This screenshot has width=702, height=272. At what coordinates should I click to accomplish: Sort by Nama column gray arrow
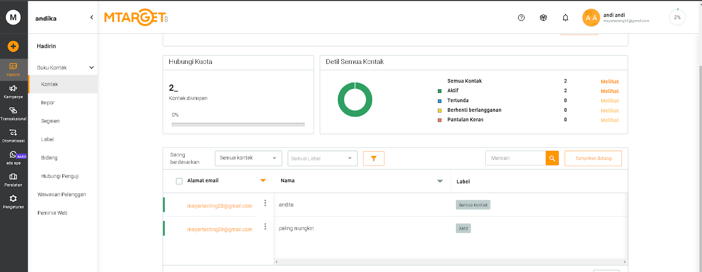(x=440, y=181)
